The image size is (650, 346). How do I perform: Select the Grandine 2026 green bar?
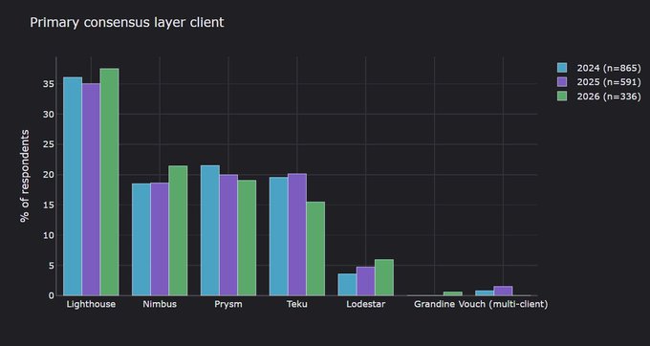(x=453, y=293)
